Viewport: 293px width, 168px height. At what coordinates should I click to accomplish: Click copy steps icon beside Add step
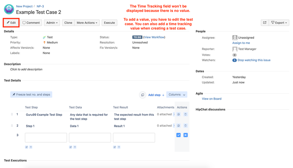(142, 95)
